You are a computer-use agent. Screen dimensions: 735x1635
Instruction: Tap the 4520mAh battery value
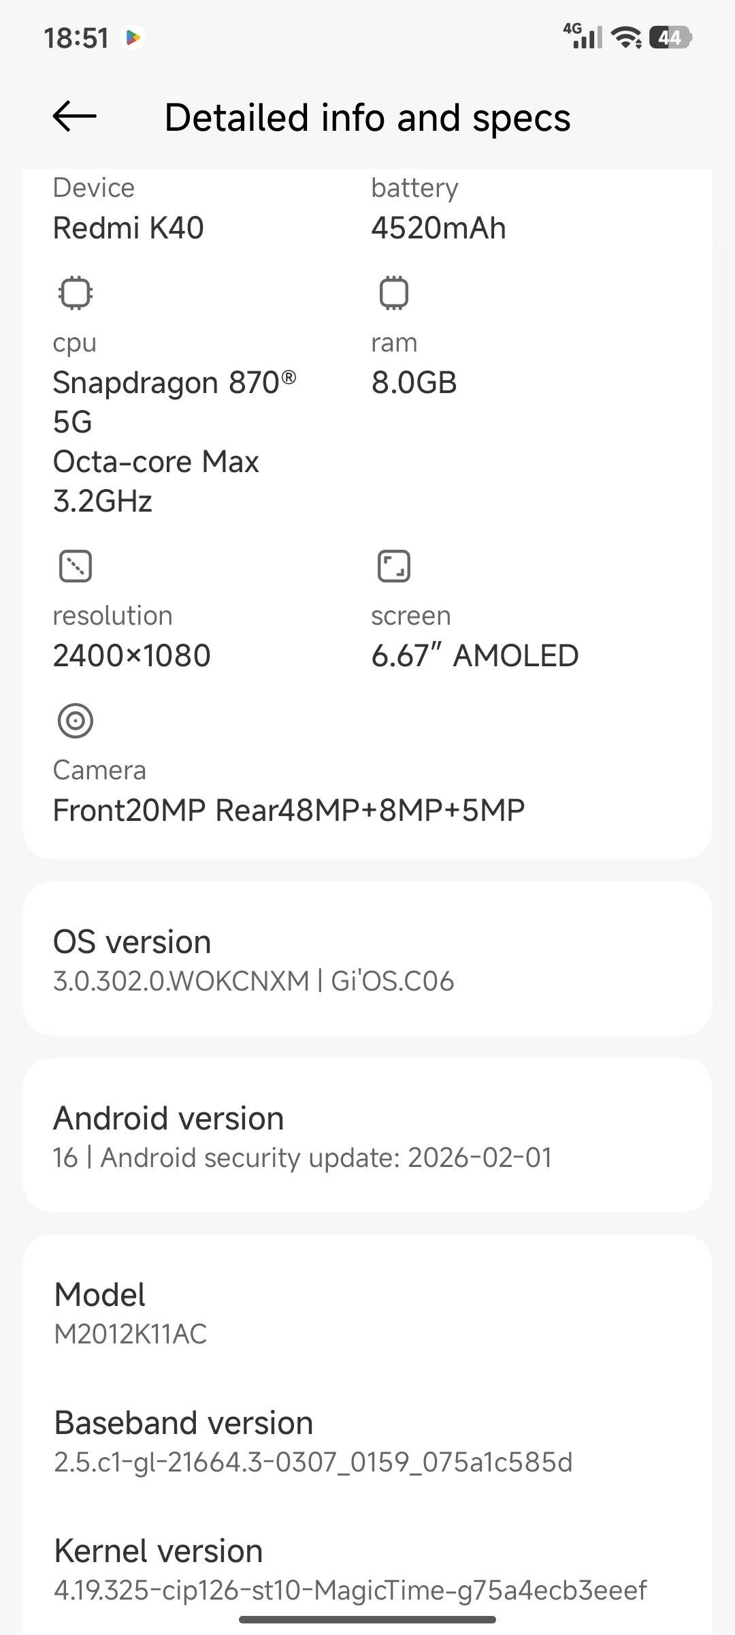[438, 228]
